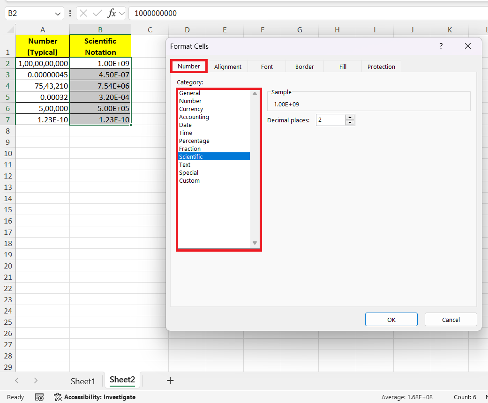Click cell containing 0.00000045

coord(43,75)
